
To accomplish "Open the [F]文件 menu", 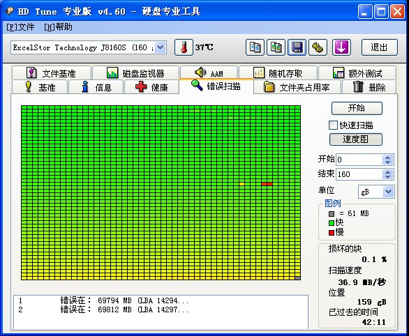I will (x=21, y=27).
